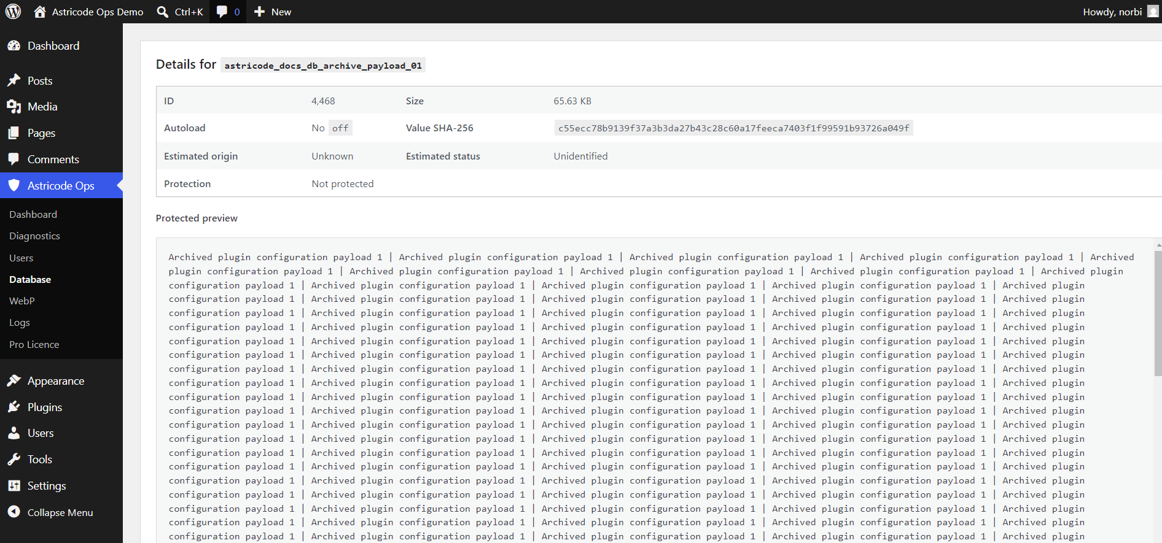Open the comments bubble icon in admin bar
This screenshot has width=1162, height=543.
[222, 12]
